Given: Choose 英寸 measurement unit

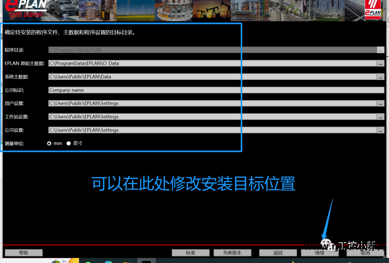Looking at the screenshot, I should 68,143.
